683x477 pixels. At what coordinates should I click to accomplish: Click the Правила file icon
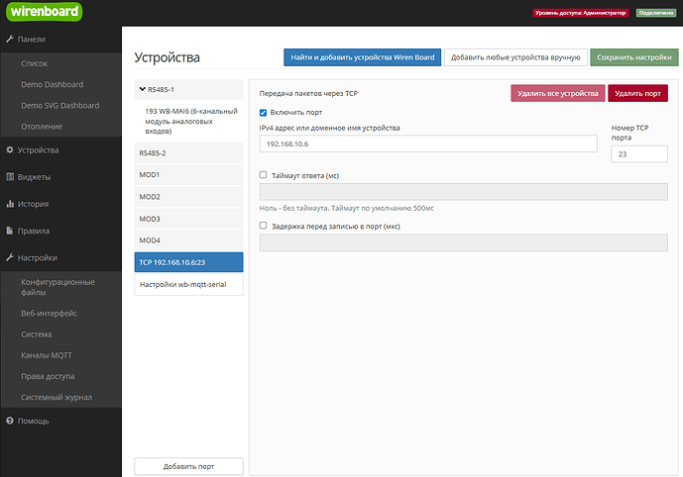click(x=10, y=231)
